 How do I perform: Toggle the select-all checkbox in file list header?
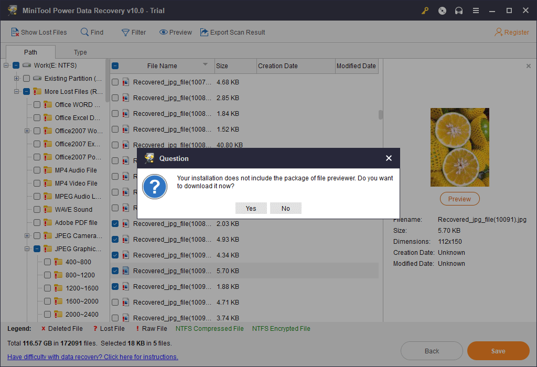(115, 66)
